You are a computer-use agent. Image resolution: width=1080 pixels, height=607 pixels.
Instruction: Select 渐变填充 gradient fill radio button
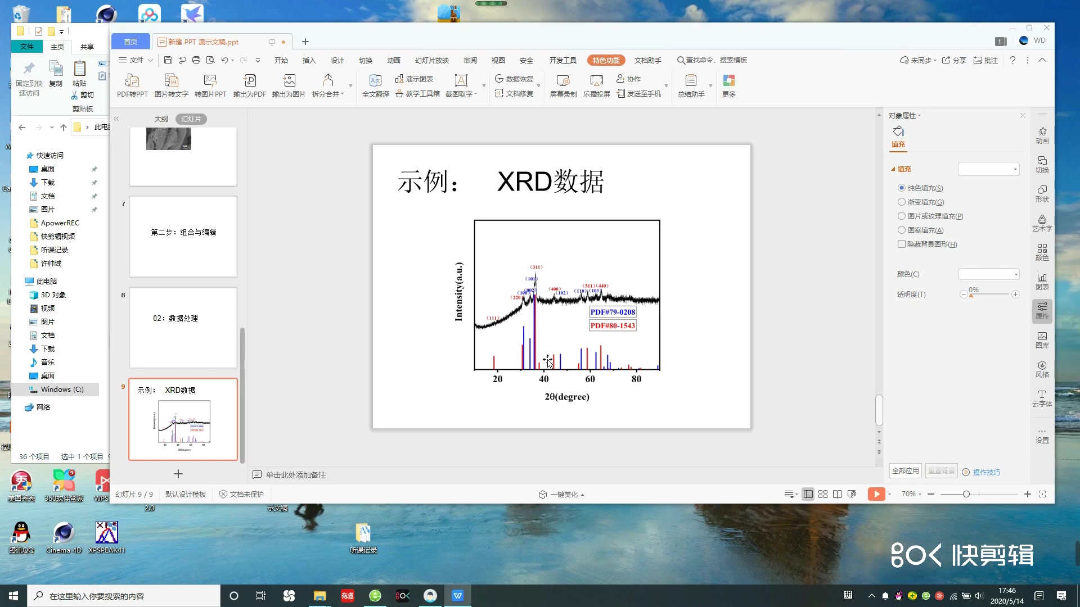(x=902, y=202)
